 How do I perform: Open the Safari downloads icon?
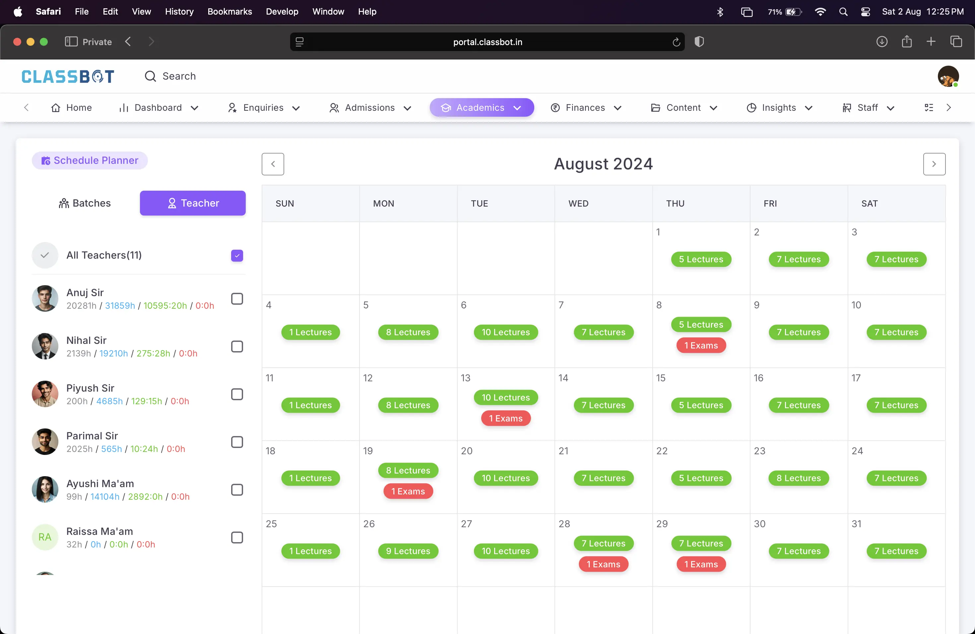(881, 42)
